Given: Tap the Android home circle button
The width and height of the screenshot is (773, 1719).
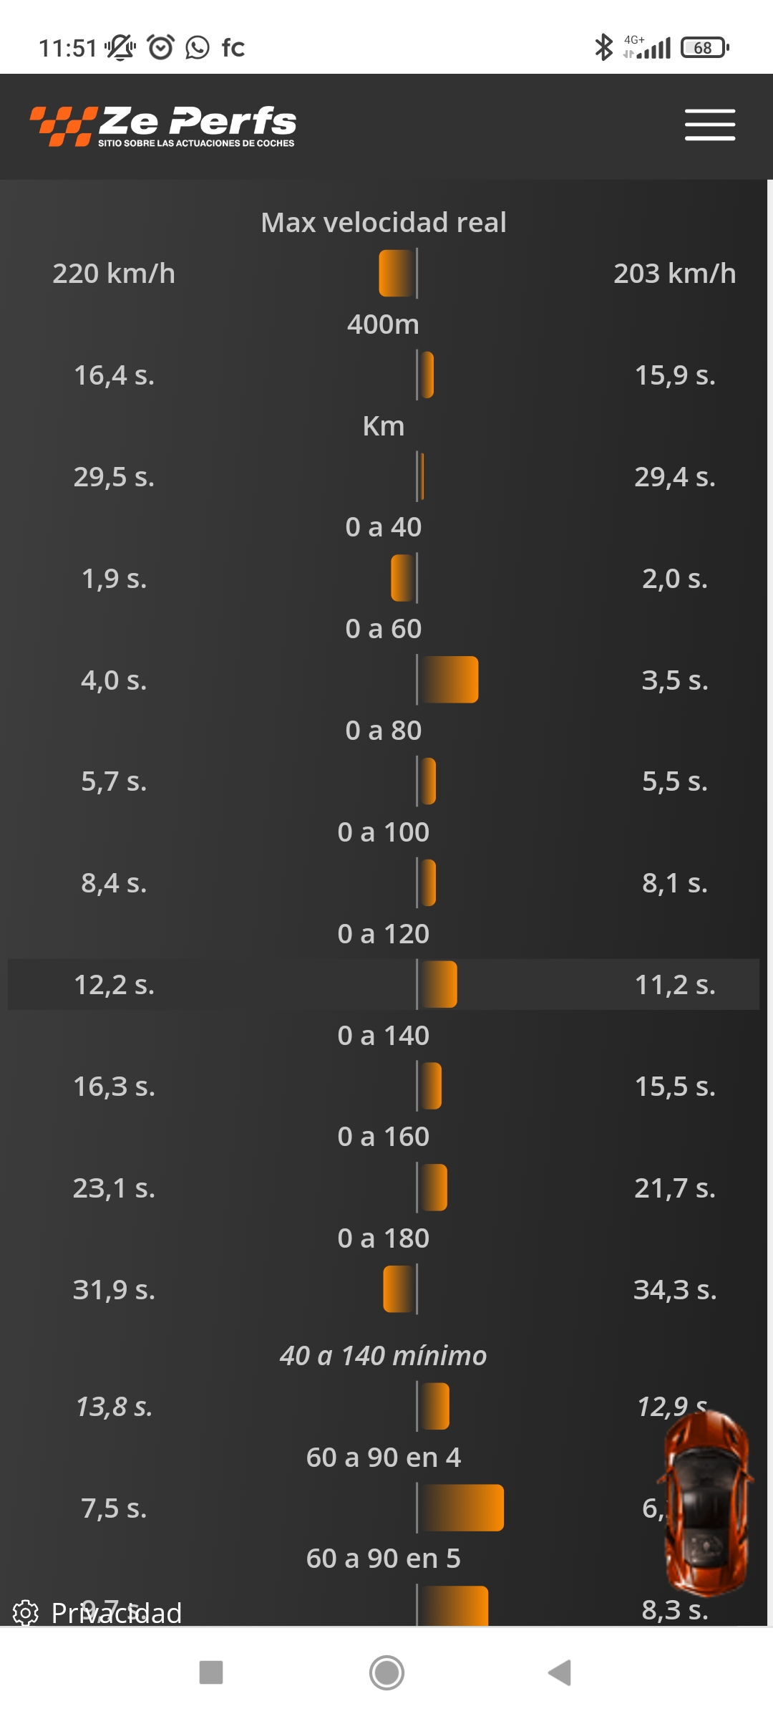Looking at the screenshot, I should tap(386, 1672).
